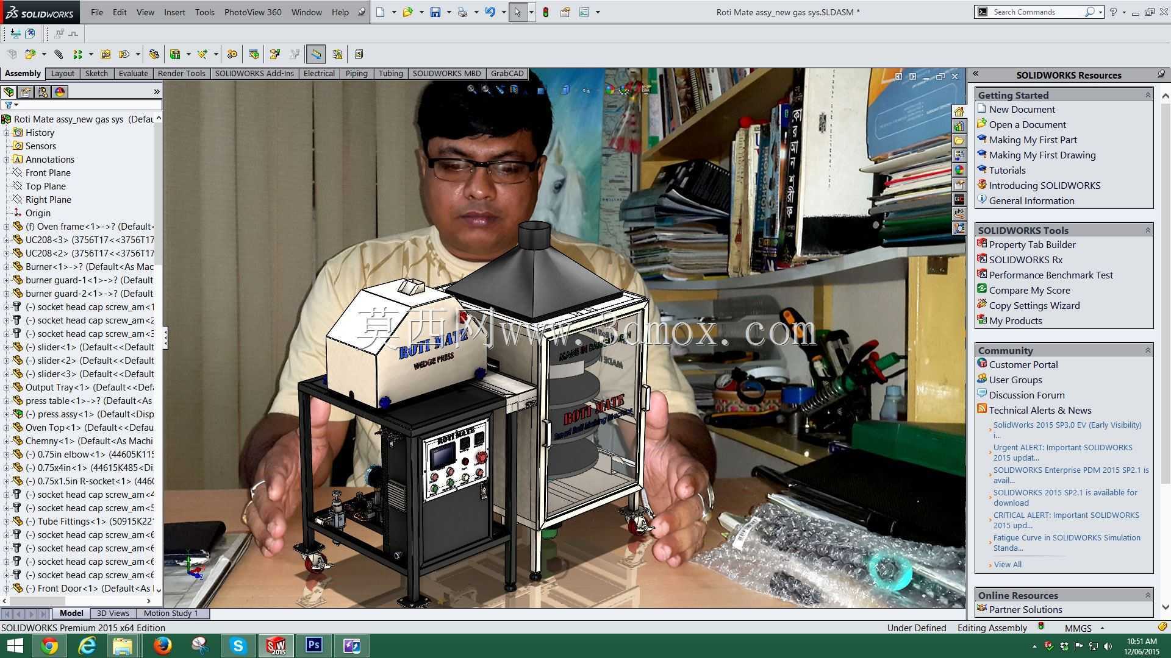Click the Tutorials link
This screenshot has height=658, width=1171.
coord(1007,171)
